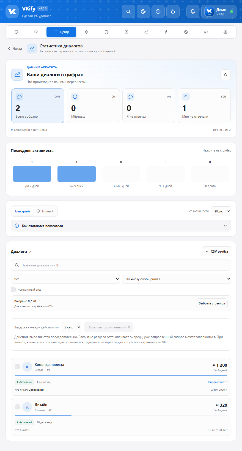Screen dimensions: 242x451
Task: Switch to Быстрый mode
Action: coord(23,211)
